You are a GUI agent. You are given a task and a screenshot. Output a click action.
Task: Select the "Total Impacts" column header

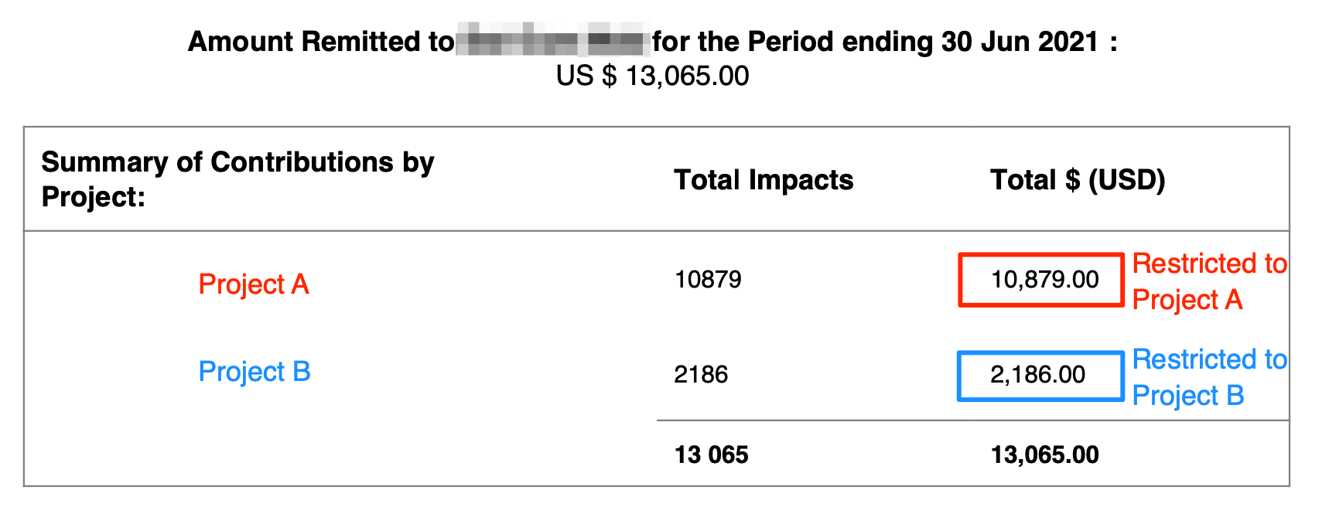(763, 180)
